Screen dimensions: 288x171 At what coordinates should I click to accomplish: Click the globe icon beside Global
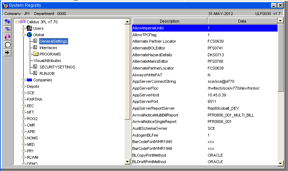tap(29, 35)
